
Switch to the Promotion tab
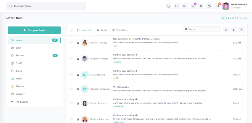119,30
